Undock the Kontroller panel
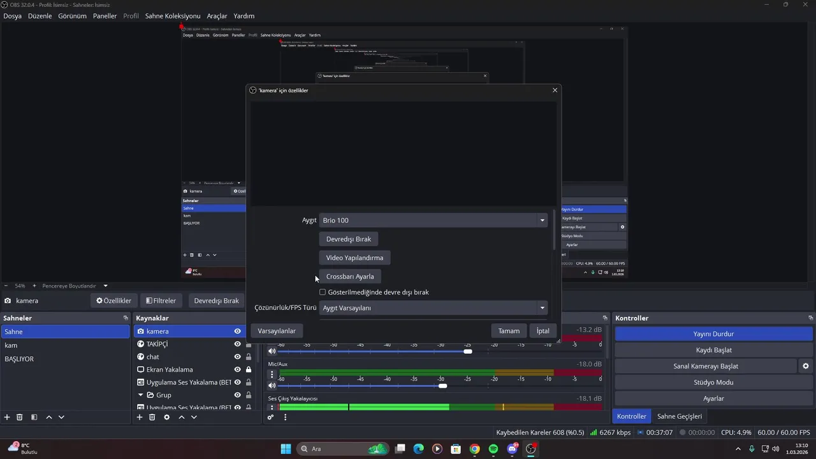 coord(810,317)
